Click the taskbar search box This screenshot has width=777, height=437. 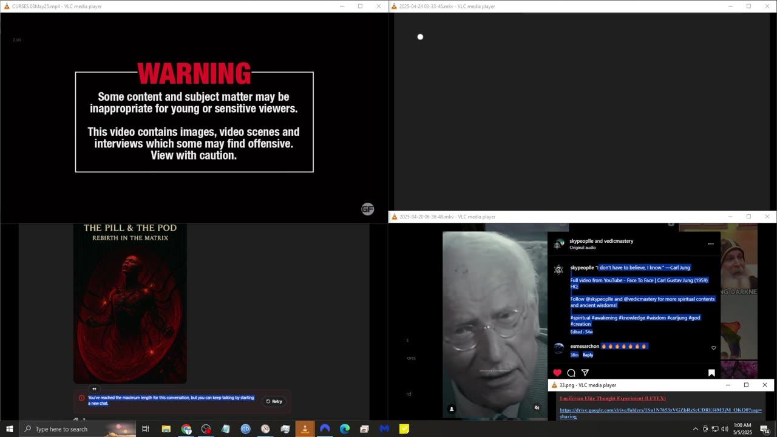coord(78,429)
